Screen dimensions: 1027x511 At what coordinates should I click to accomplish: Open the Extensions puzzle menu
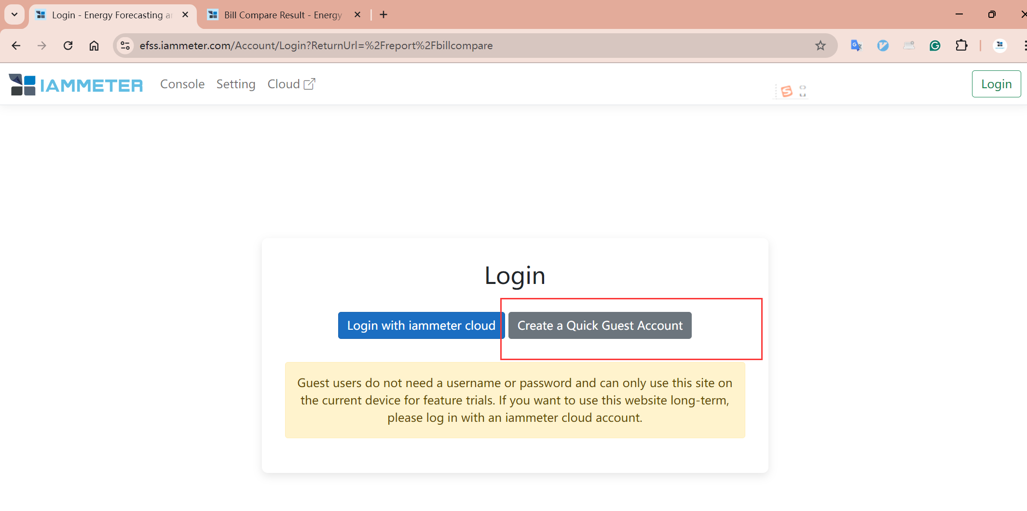coord(961,45)
